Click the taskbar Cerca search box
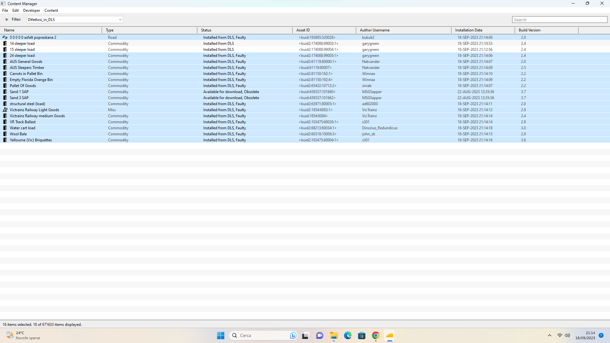Viewport: 610px width, 343px height. coord(263,335)
